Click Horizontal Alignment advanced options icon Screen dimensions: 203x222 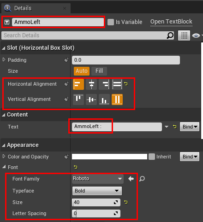(66, 84)
